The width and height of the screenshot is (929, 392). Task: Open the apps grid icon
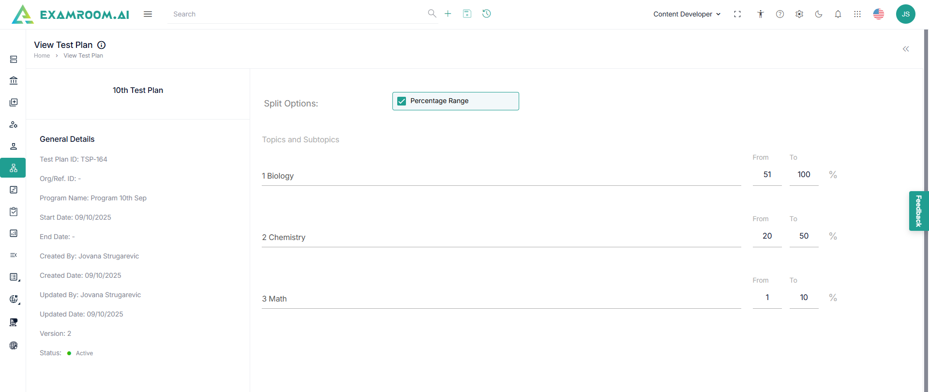point(857,14)
